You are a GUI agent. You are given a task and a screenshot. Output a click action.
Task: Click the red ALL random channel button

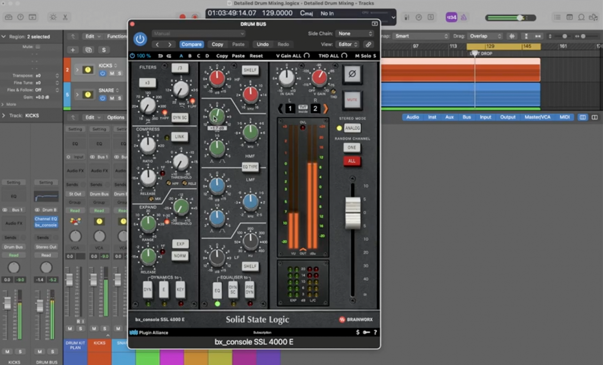352,161
